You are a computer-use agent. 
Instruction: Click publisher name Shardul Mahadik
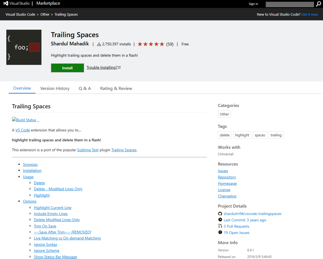[70, 44]
